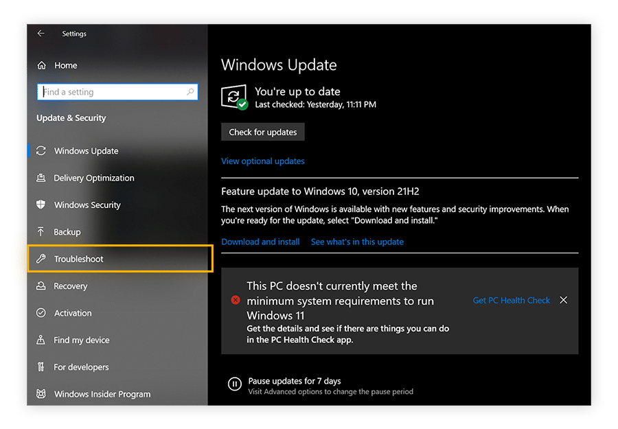Open Windows Update from the sidebar
The image size is (618, 429).
[86, 151]
